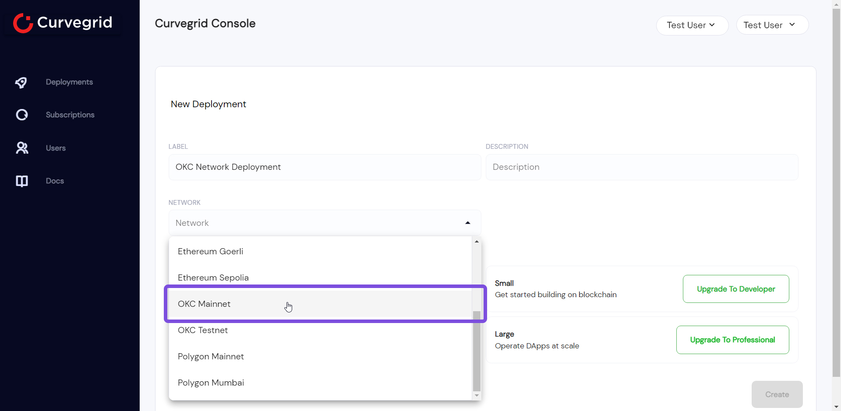Click into the Label text field
This screenshot has height=411, width=841.
tap(324, 167)
